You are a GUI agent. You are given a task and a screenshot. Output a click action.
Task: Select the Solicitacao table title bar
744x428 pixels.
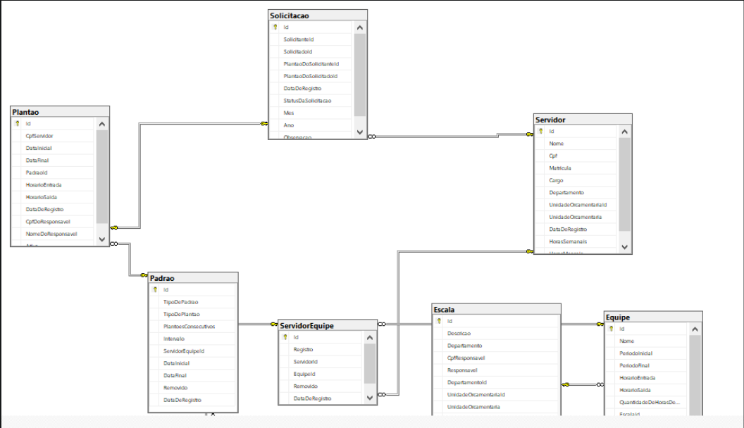coord(318,15)
